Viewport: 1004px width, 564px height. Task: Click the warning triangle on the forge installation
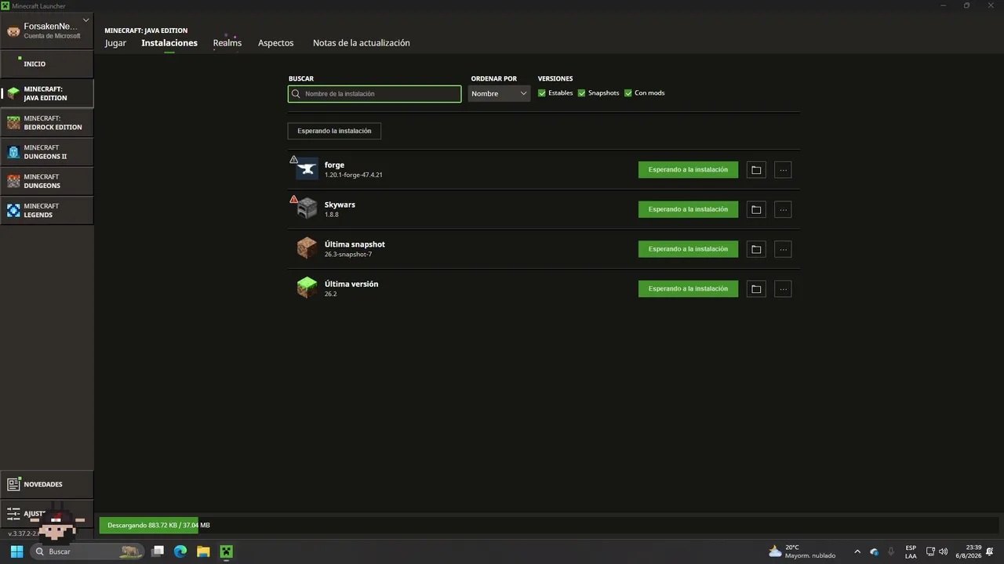[294, 160]
